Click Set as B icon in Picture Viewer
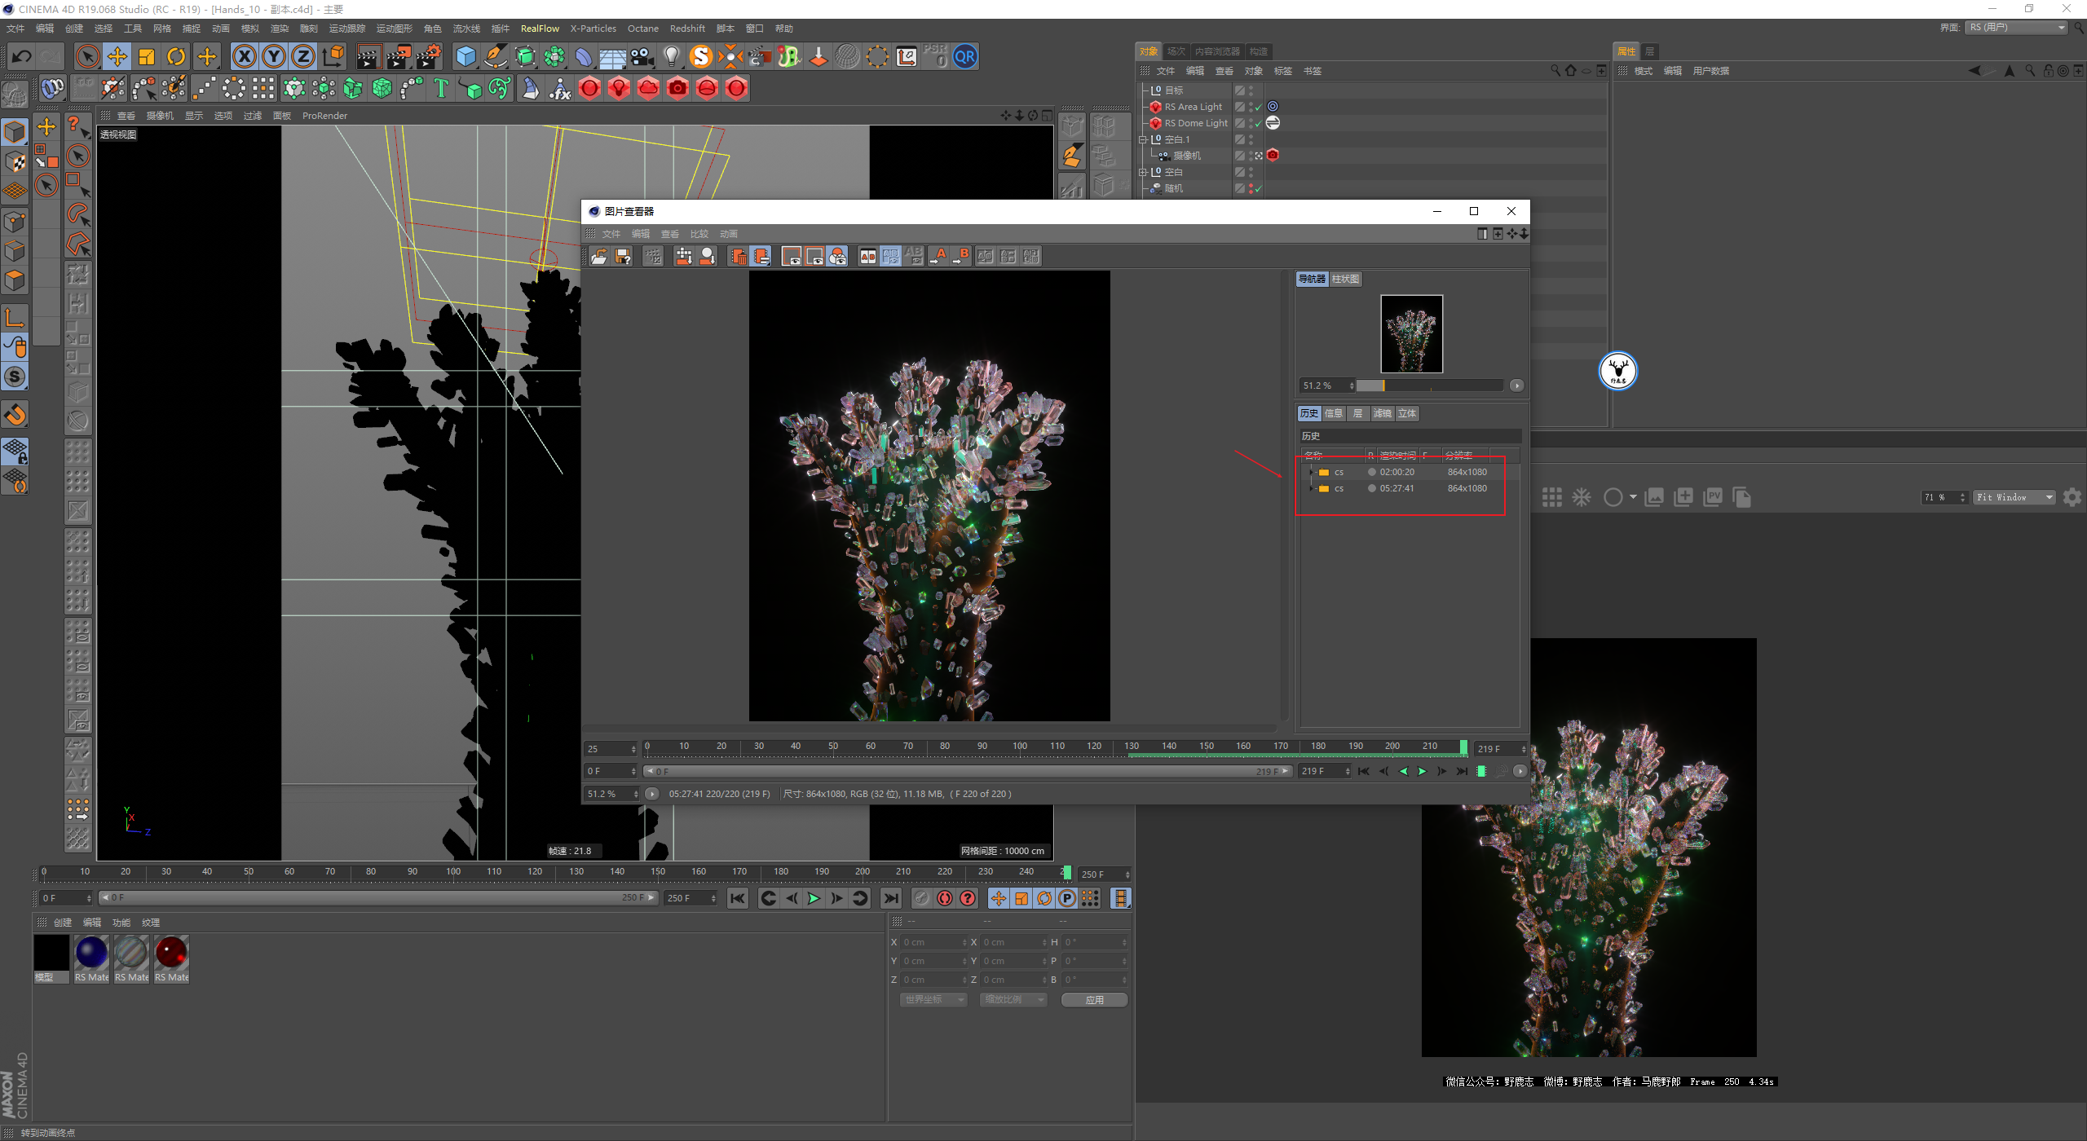Image resolution: width=2087 pixels, height=1141 pixels. (x=962, y=256)
